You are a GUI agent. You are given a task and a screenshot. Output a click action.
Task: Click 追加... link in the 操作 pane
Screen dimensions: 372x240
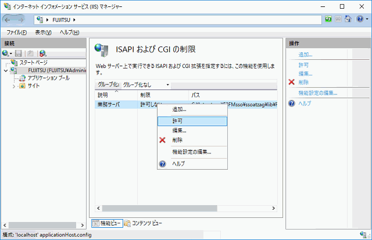[x=305, y=55]
